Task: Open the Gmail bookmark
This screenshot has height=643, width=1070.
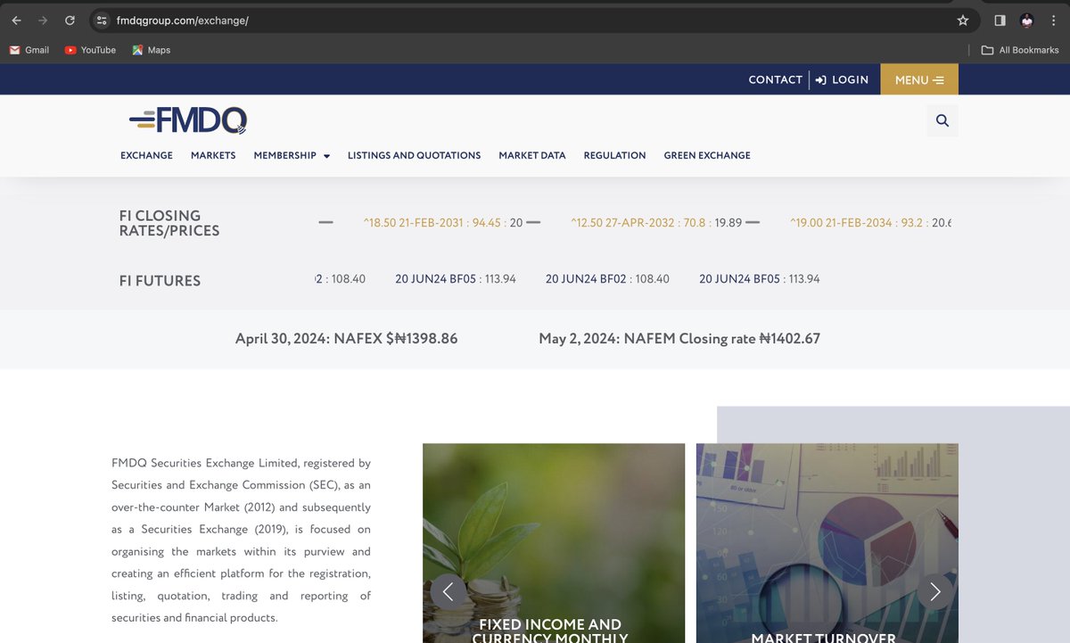Action: tap(29, 50)
